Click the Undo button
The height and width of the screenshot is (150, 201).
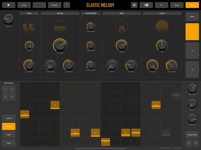[24, 5]
